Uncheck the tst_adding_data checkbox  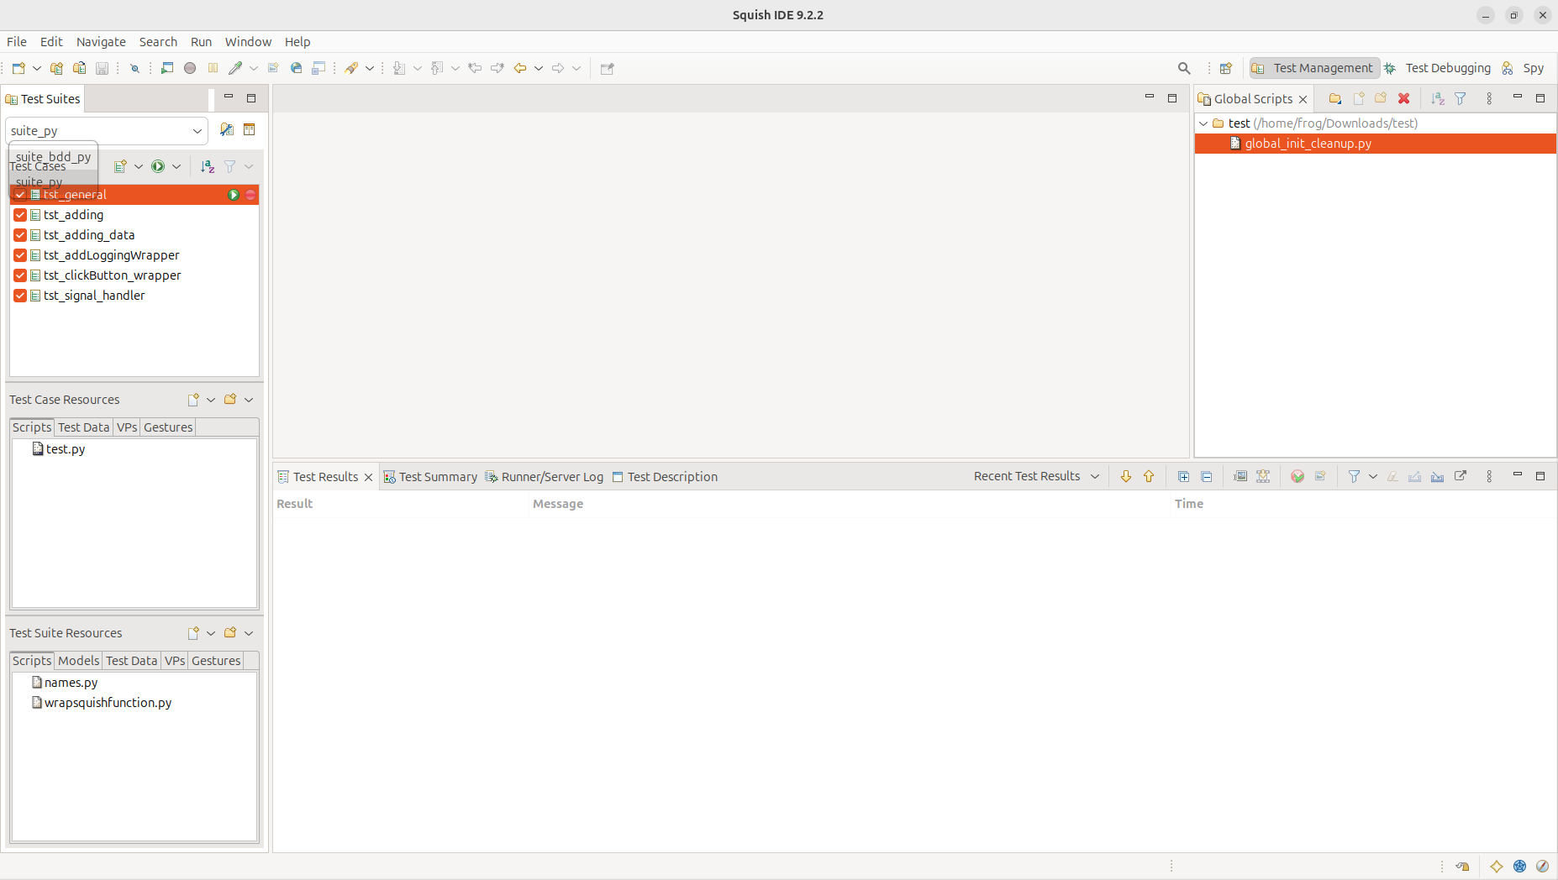pos(20,235)
